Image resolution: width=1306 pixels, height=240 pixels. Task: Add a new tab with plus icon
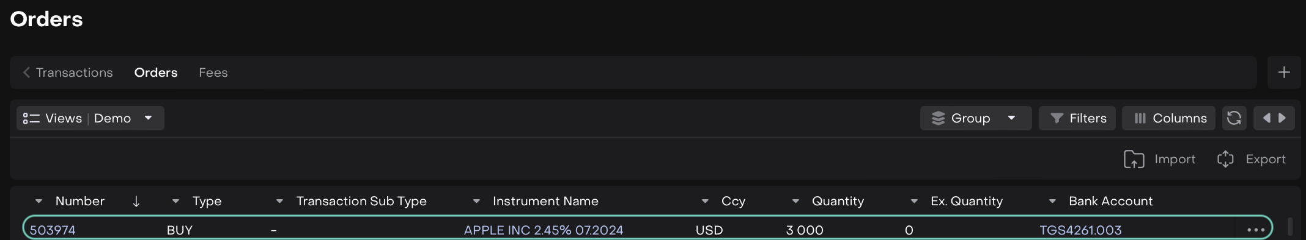(x=1284, y=72)
